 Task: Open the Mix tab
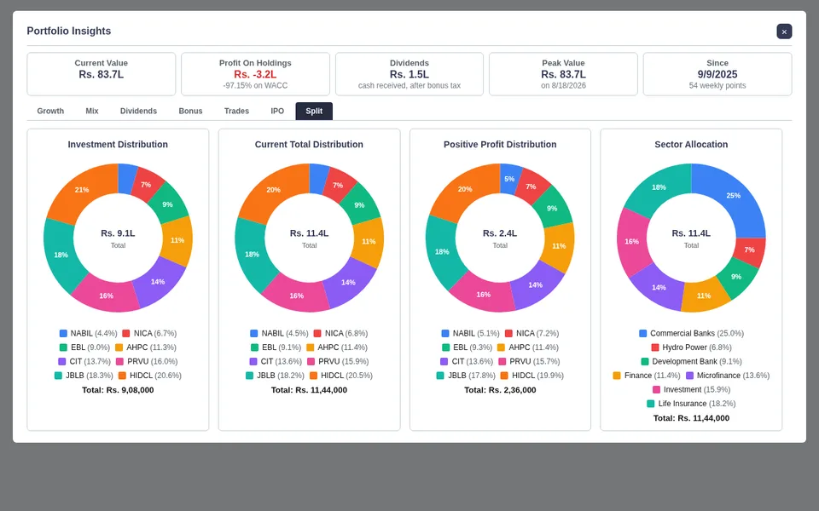(x=92, y=111)
